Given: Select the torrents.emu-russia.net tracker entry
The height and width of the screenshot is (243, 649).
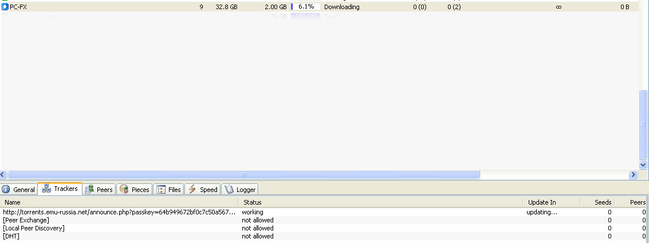Looking at the screenshot, I should (x=119, y=212).
